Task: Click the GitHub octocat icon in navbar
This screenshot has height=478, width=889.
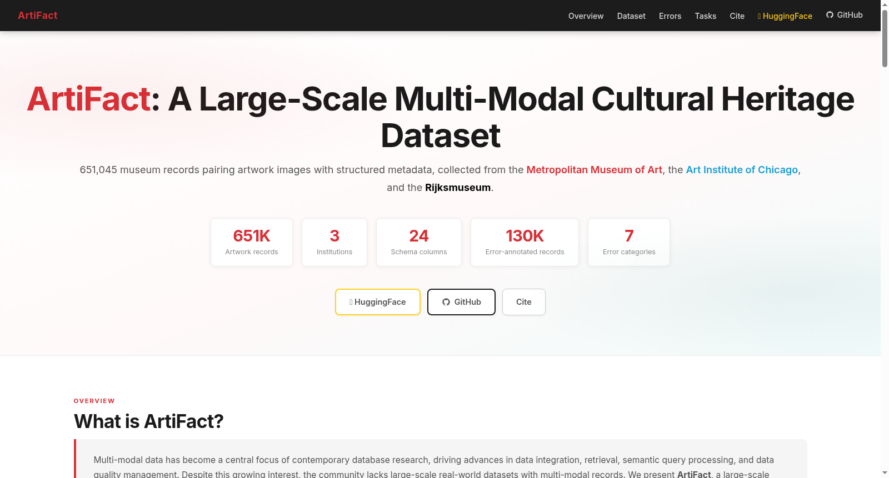Action: [x=830, y=15]
